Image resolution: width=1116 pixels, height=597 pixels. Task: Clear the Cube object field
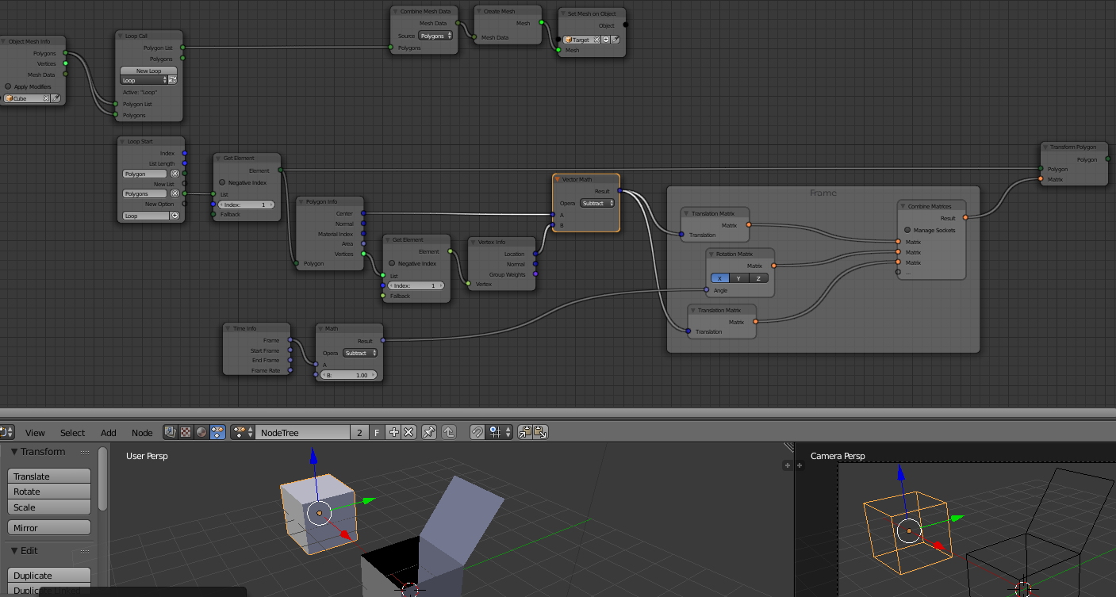(46, 98)
